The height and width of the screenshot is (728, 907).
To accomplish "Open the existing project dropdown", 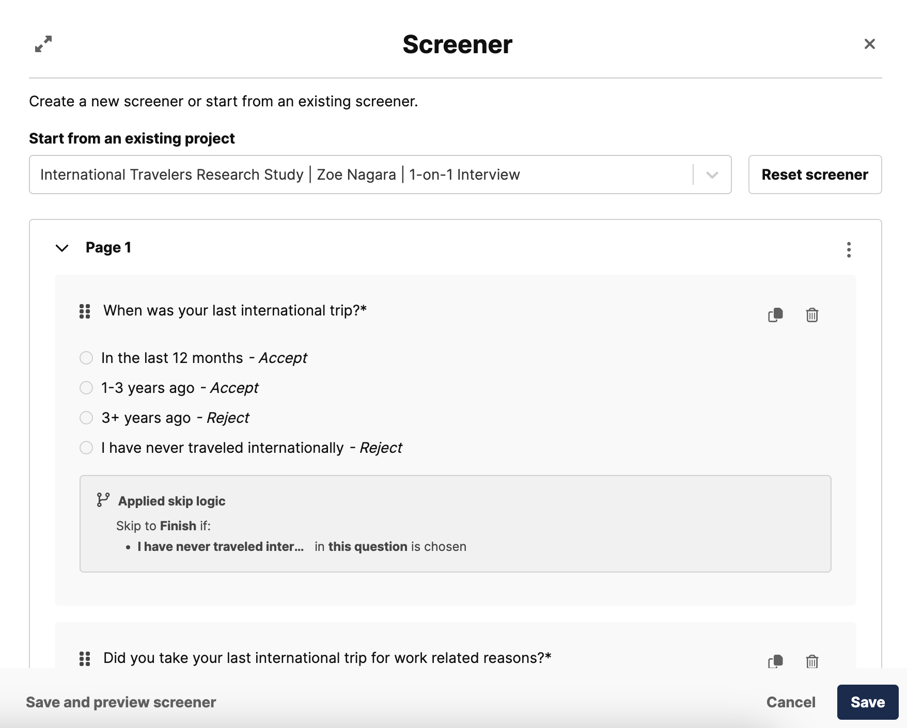I will [380, 175].
